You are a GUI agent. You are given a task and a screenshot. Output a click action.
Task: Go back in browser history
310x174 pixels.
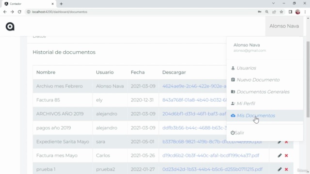(5, 12)
